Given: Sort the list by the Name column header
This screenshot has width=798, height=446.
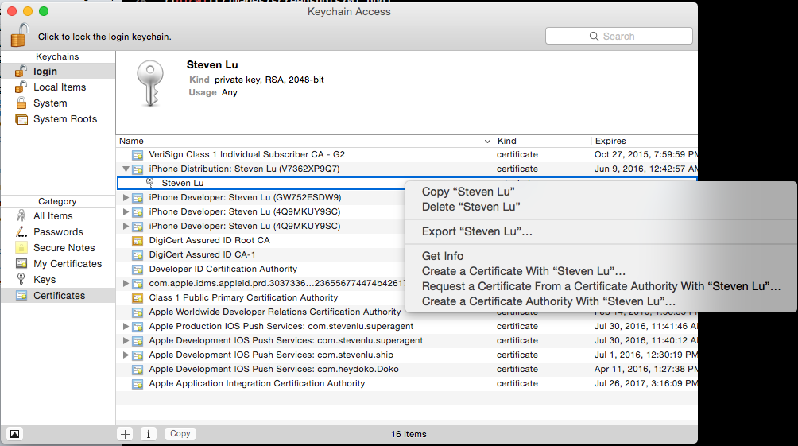Looking at the screenshot, I should coord(302,141).
